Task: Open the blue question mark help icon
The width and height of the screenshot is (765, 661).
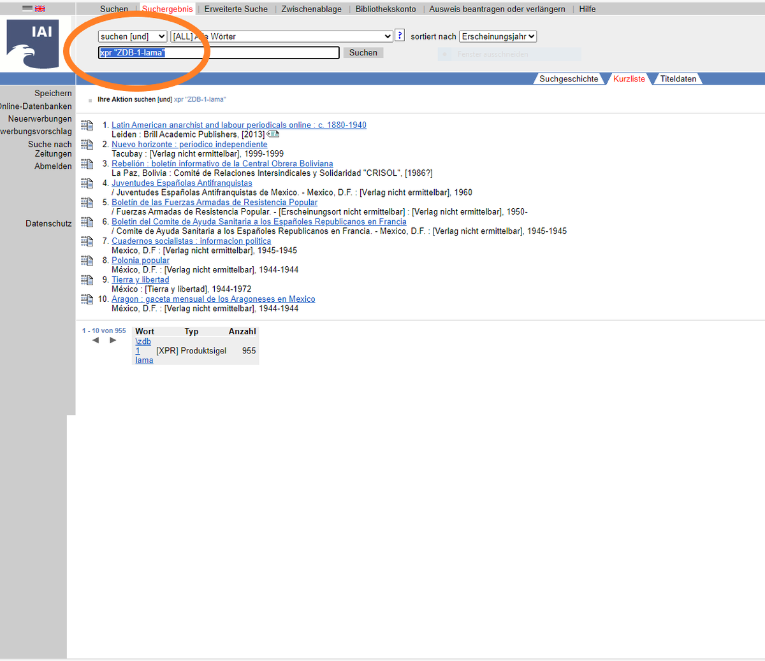Action: (400, 36)
